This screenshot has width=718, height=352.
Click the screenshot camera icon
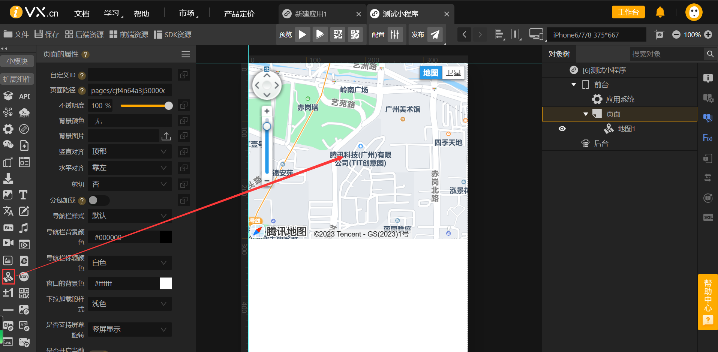659,35
